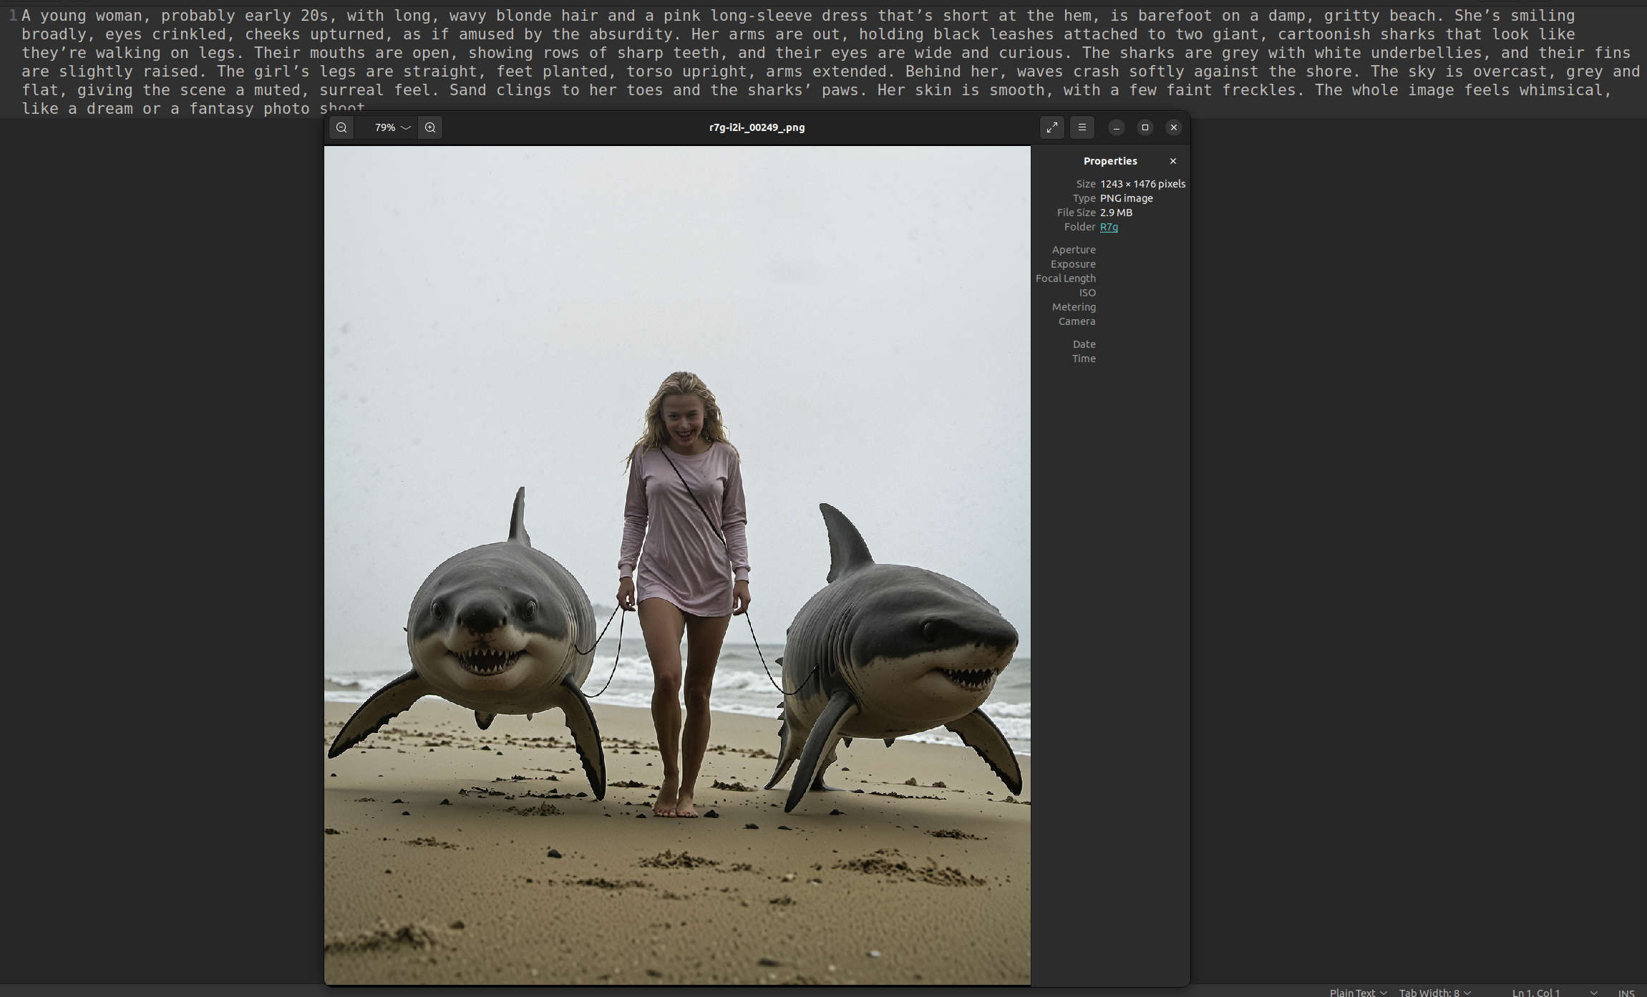Close the image viewer window
1647x997 pixels.
1173,127
